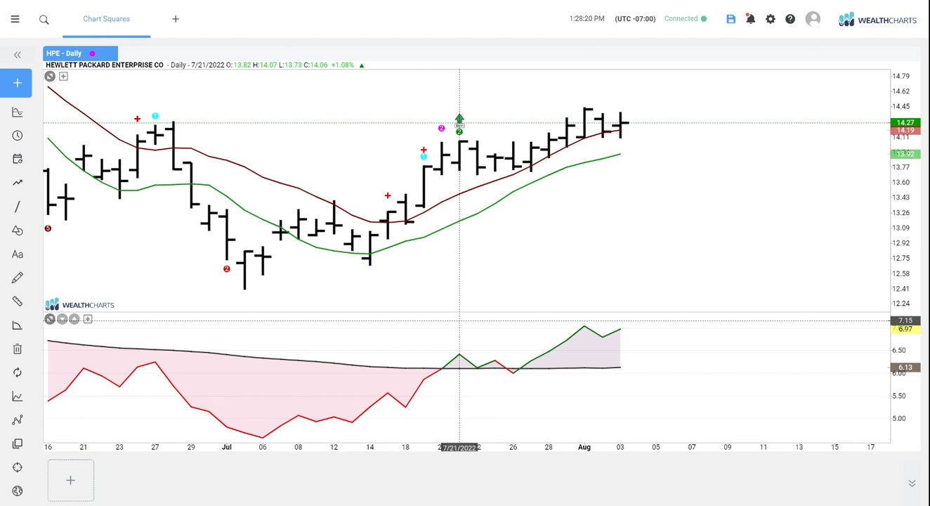
Task: Click the Aug label on date axis
Action: click(x=584, y=447)
